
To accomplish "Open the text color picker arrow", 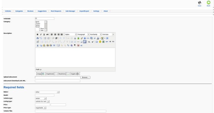I will [x=100, y=38].
